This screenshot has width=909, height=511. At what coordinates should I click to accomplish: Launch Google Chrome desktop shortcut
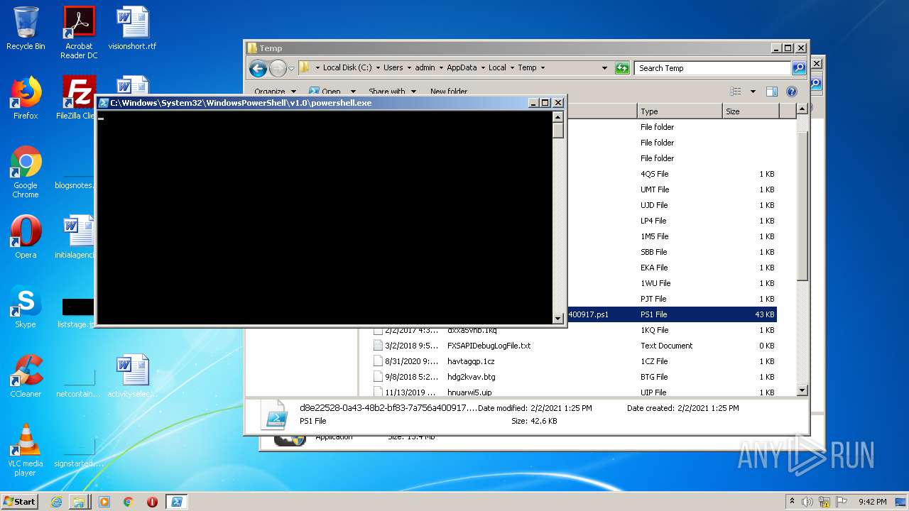pos(26,172)
